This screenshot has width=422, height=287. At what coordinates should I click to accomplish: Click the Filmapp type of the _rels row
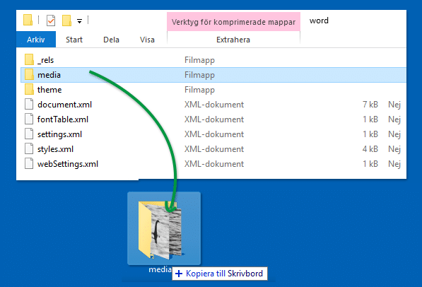click(199, 60)
